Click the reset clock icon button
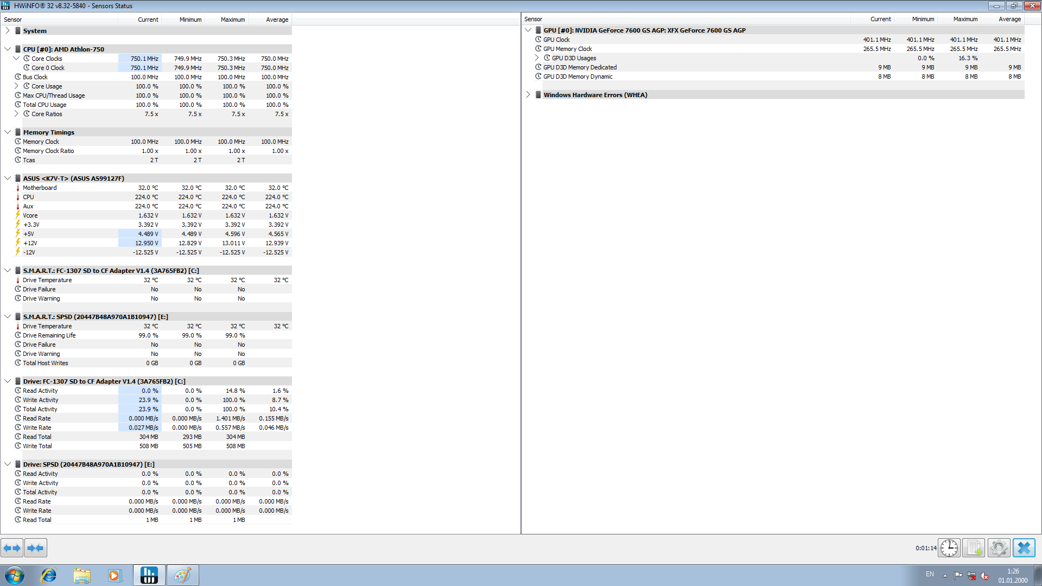The width and height of the screenshot is (1042, 586). click(x=949, y=548)
